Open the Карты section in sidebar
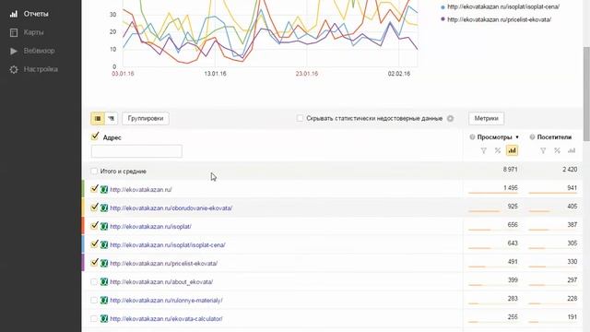The height and width of the screenshot is (332, 590). tap(33, 32)
